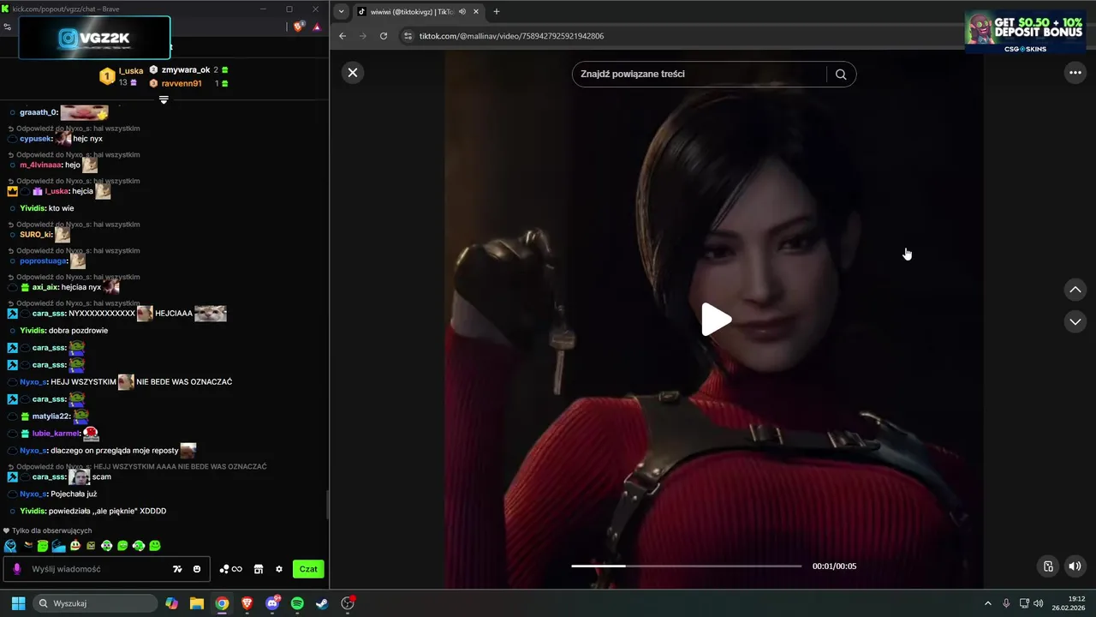Open top gifter l_uska on leaderboard

tap(131, 71)
